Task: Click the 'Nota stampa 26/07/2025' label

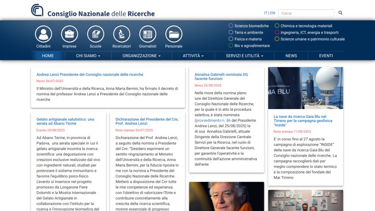Action: coord(134,130)
